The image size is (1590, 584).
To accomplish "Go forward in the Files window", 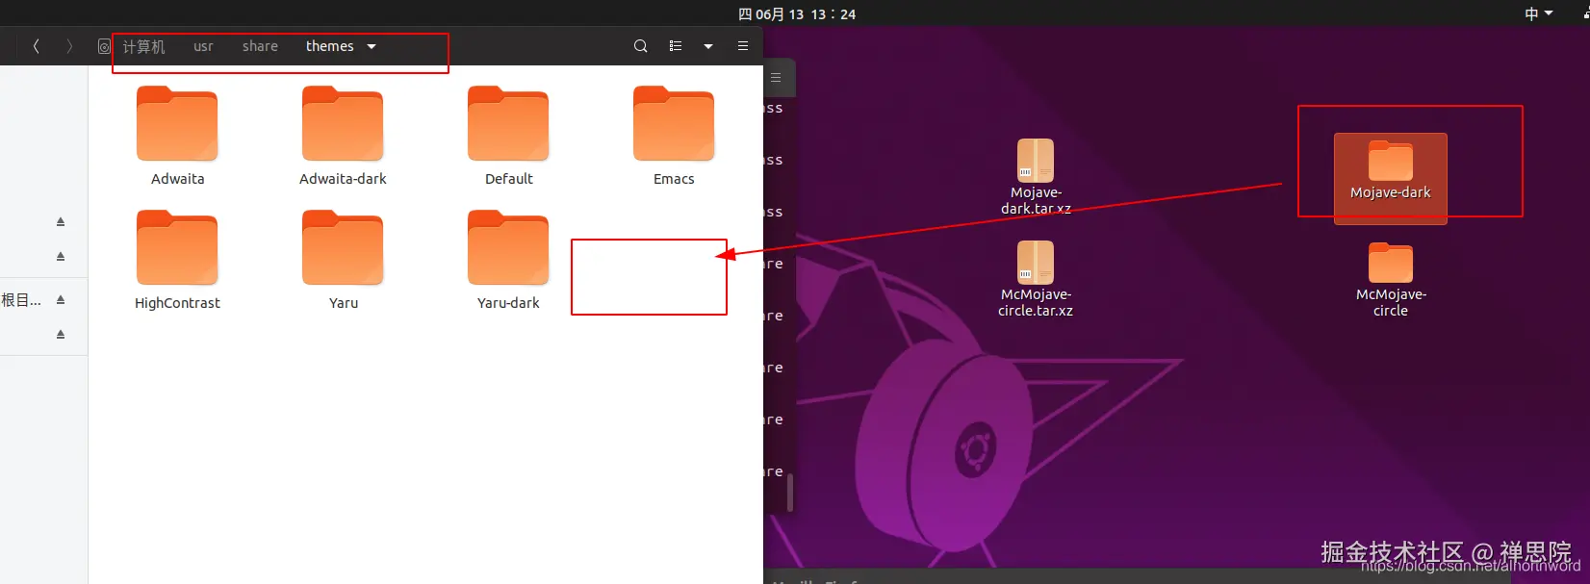I will pyautogui.click(x=69, y=46).
